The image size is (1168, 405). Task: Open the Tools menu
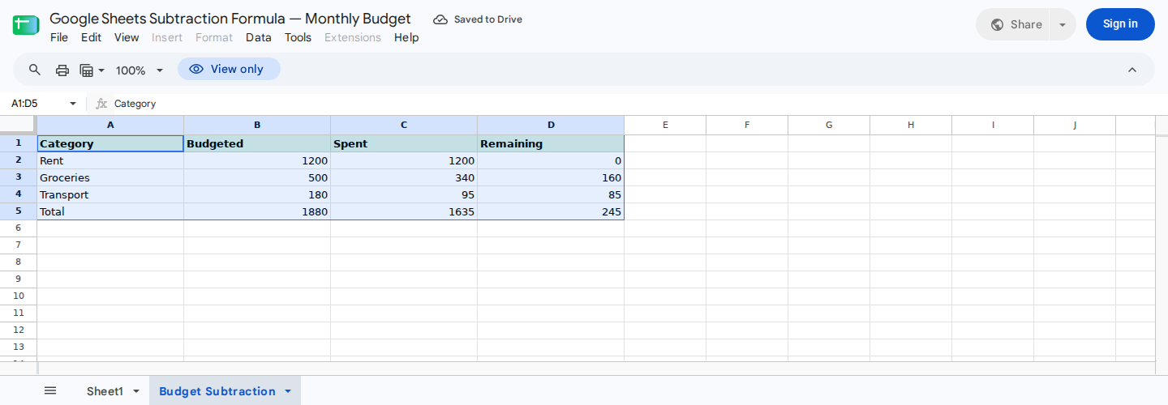coord(298,37)
